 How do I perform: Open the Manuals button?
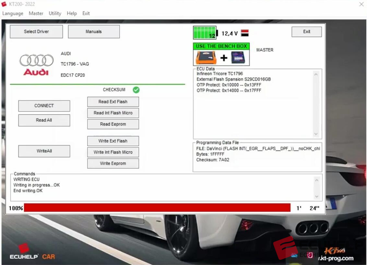click(x=94, y=31)
